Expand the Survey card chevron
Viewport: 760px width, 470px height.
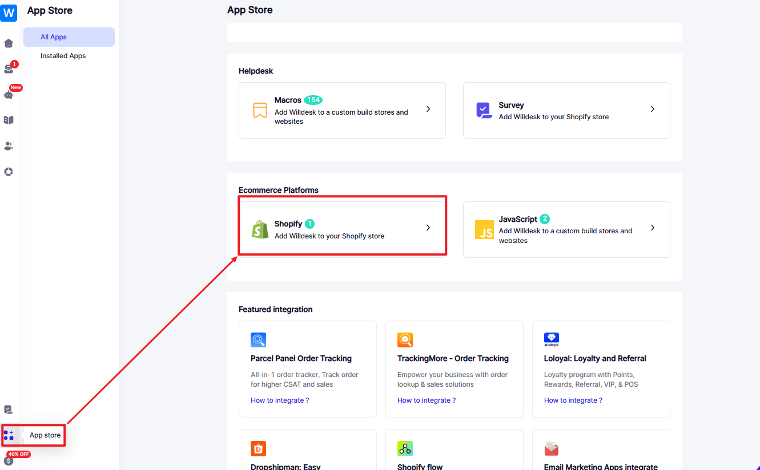[x=653, y=109]
